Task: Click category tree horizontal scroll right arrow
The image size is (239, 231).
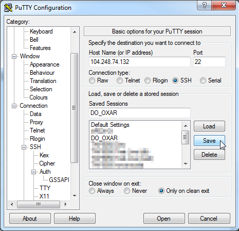Action: (65, 204)
